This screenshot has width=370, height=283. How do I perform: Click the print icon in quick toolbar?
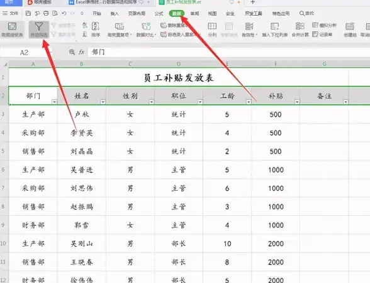46,13
